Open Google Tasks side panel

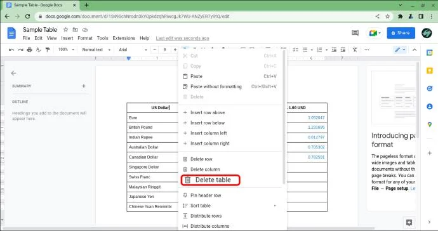click(x=430, y=89)
